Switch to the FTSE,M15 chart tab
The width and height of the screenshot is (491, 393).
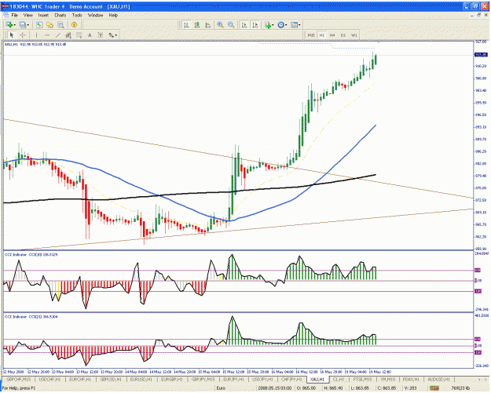[362, 379]
